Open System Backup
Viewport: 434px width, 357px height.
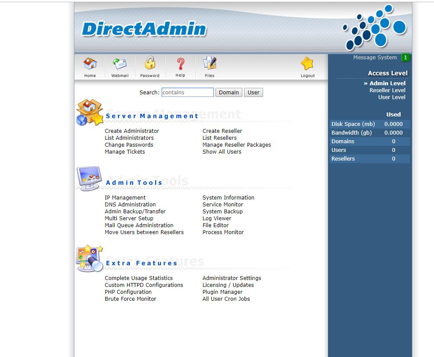pyautogui.click(x=222, y=212)
